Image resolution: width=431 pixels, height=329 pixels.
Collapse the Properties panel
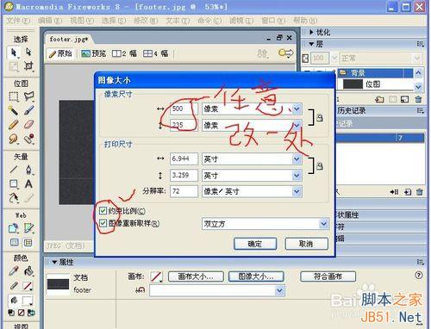click(x=54, y=262)
